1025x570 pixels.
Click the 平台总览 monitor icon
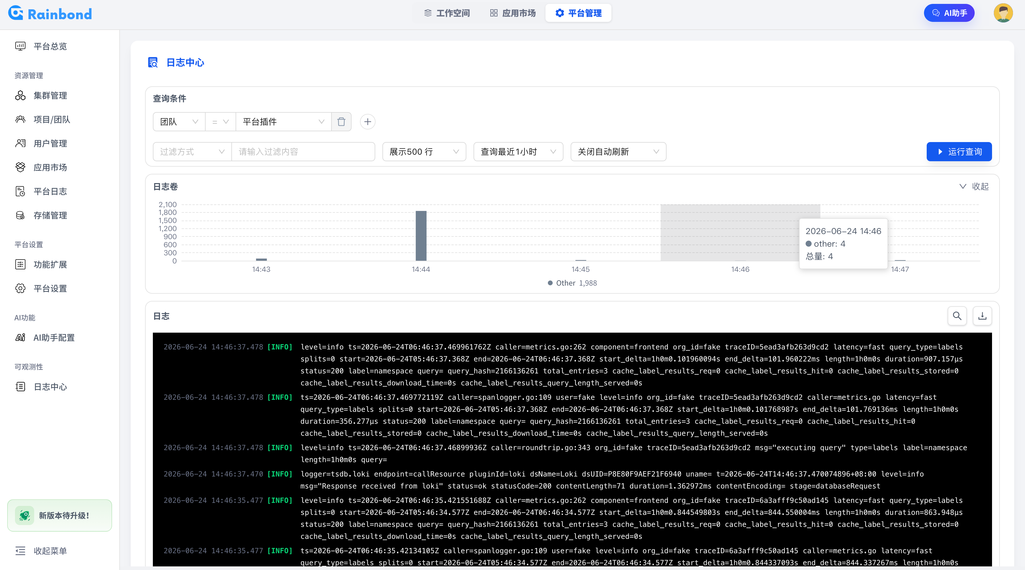click(20, 46)
